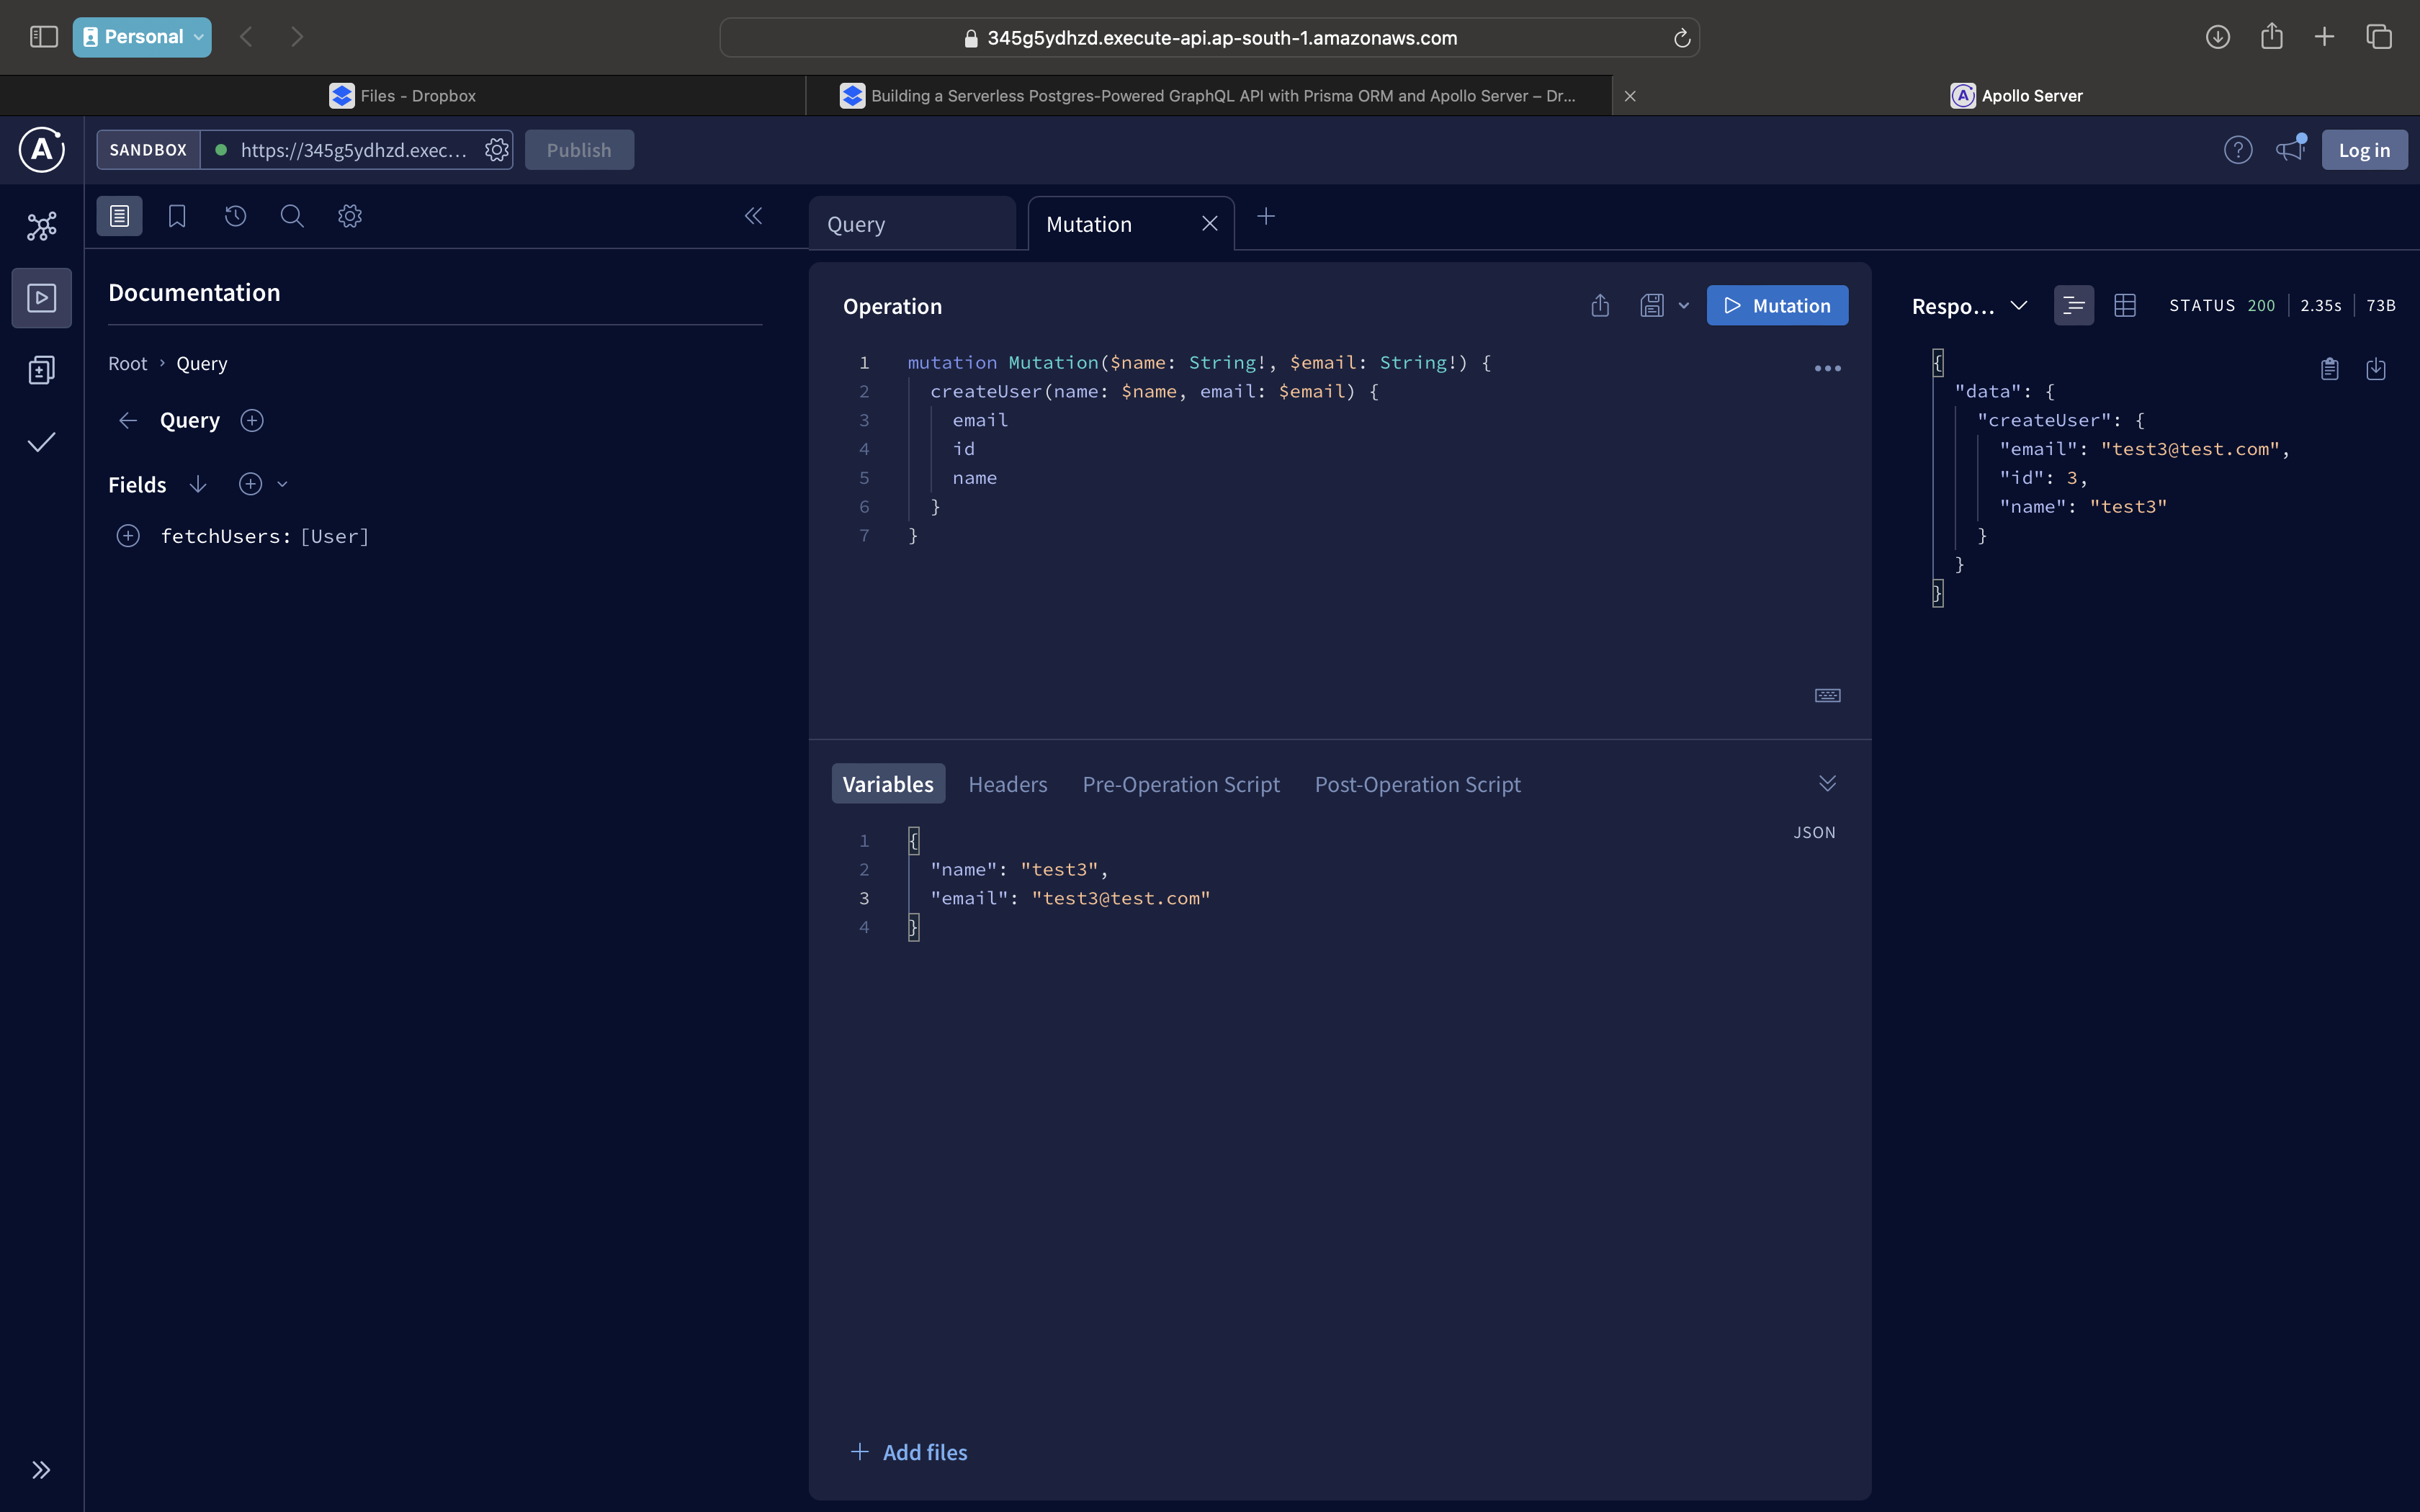Viewport: 2420px width, 1512px height.
Task: Switch response to table view
Action: (x=2125, y=305)
